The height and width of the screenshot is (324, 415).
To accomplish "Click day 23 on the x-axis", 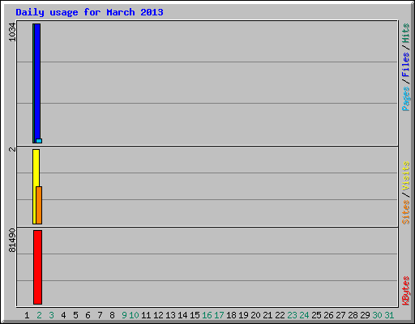I will [x=292, y=315].
